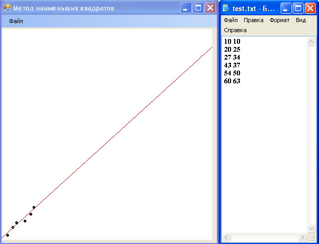Viewport: 319px width, 244px height.
Task: Click Notepad vertical scroll up arrow
Action: [x=311, y=42]
